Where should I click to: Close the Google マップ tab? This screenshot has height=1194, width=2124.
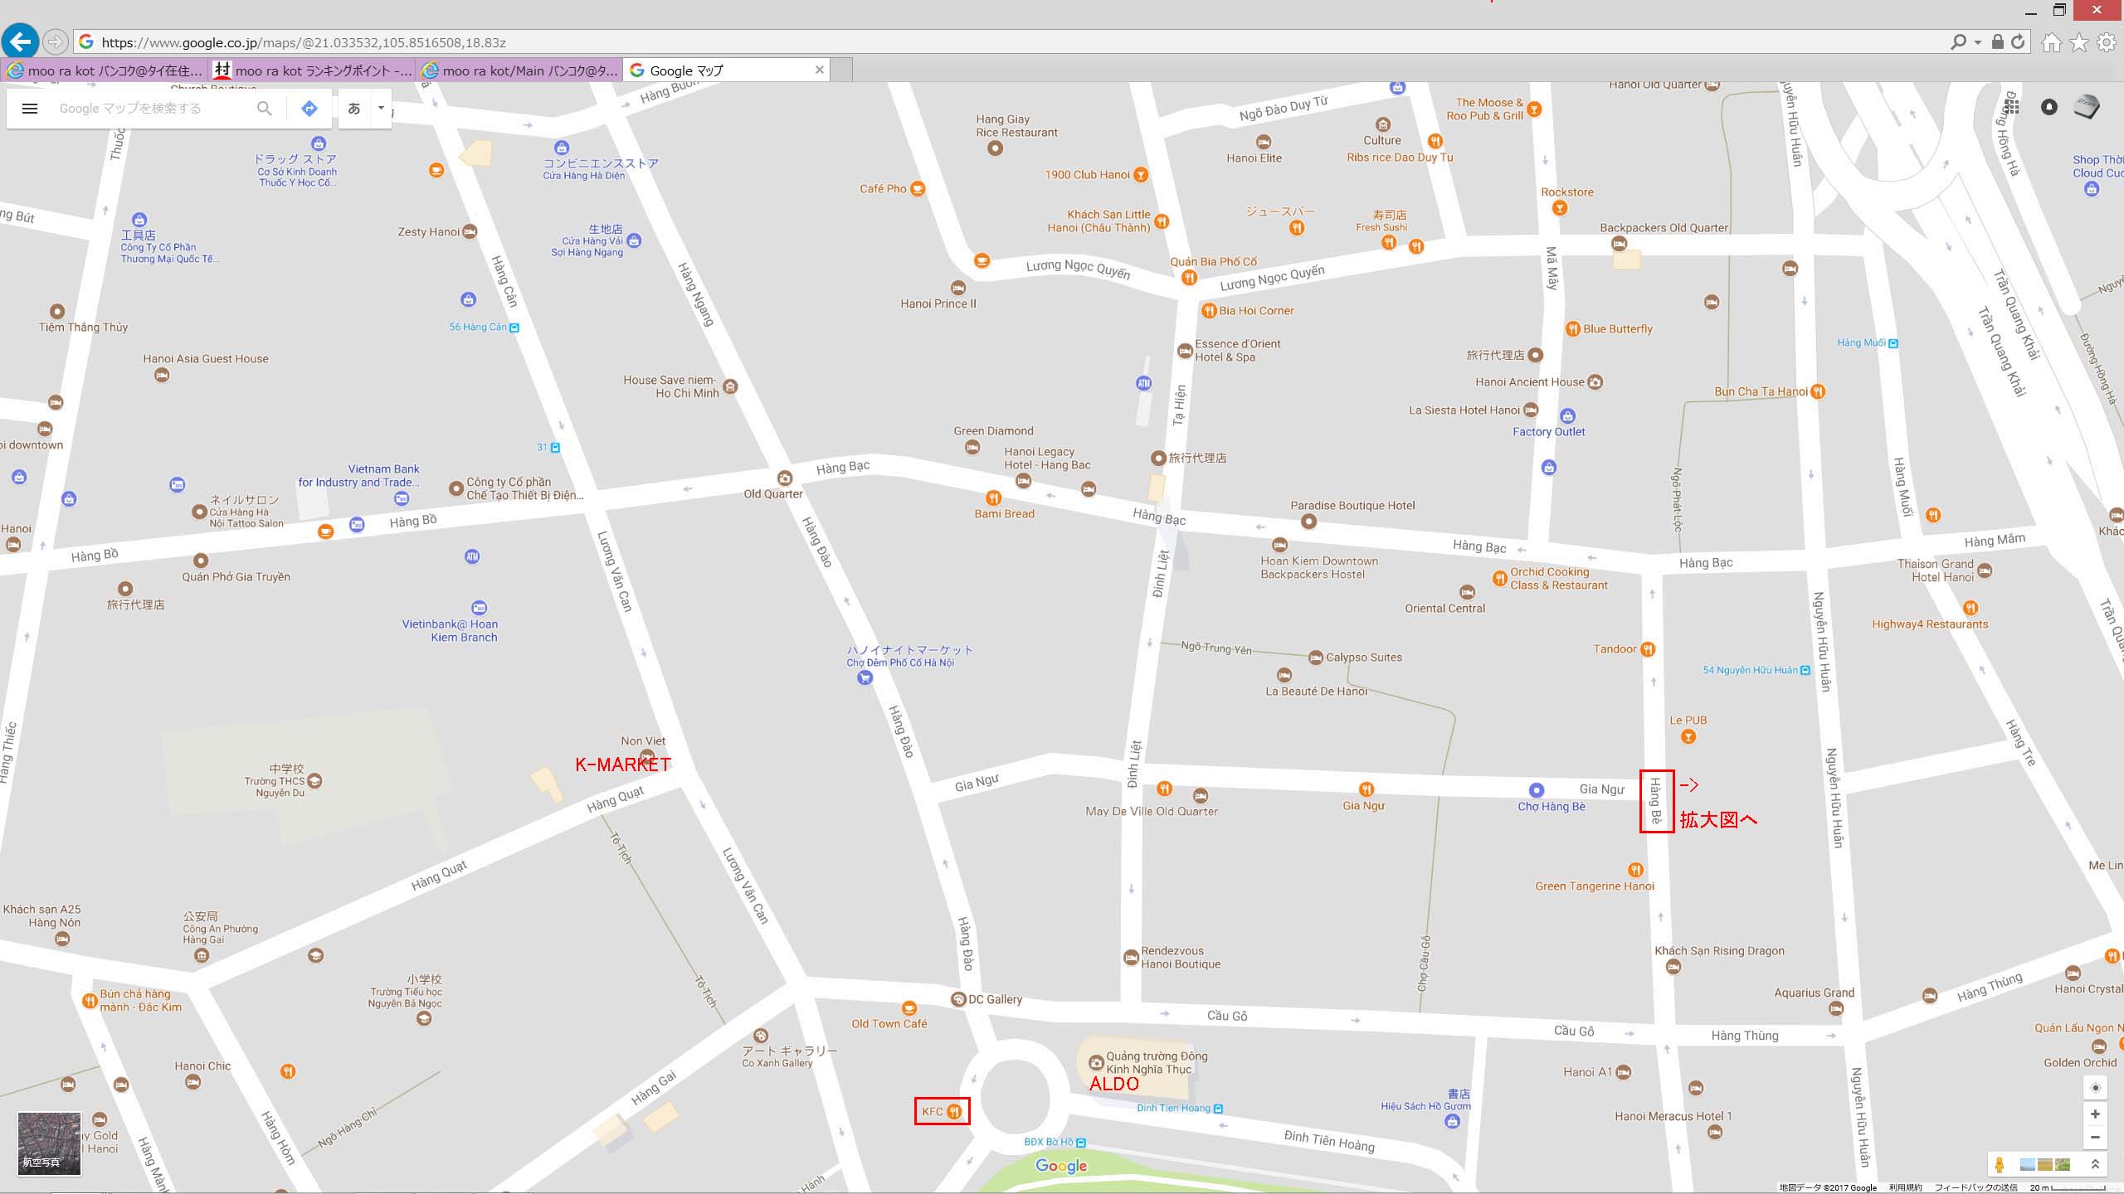(820, 70)
